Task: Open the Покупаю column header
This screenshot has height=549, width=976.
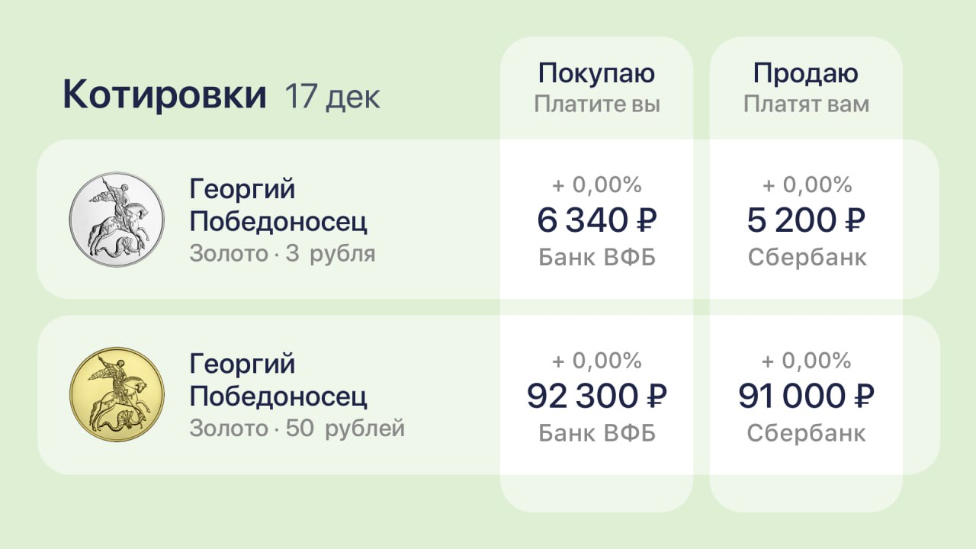Action: [596, 73]
